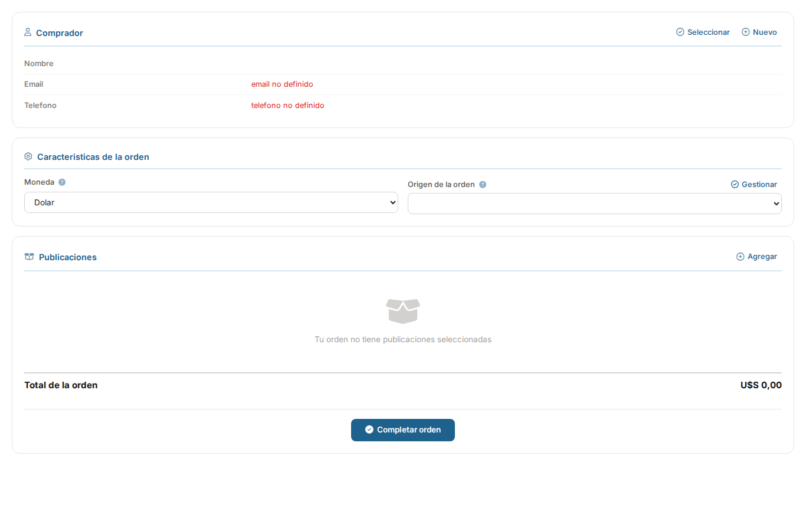Click the Seleccionar link to choose buyer
The height and width of the screenshot is (531, 806).
click(708, 32)
